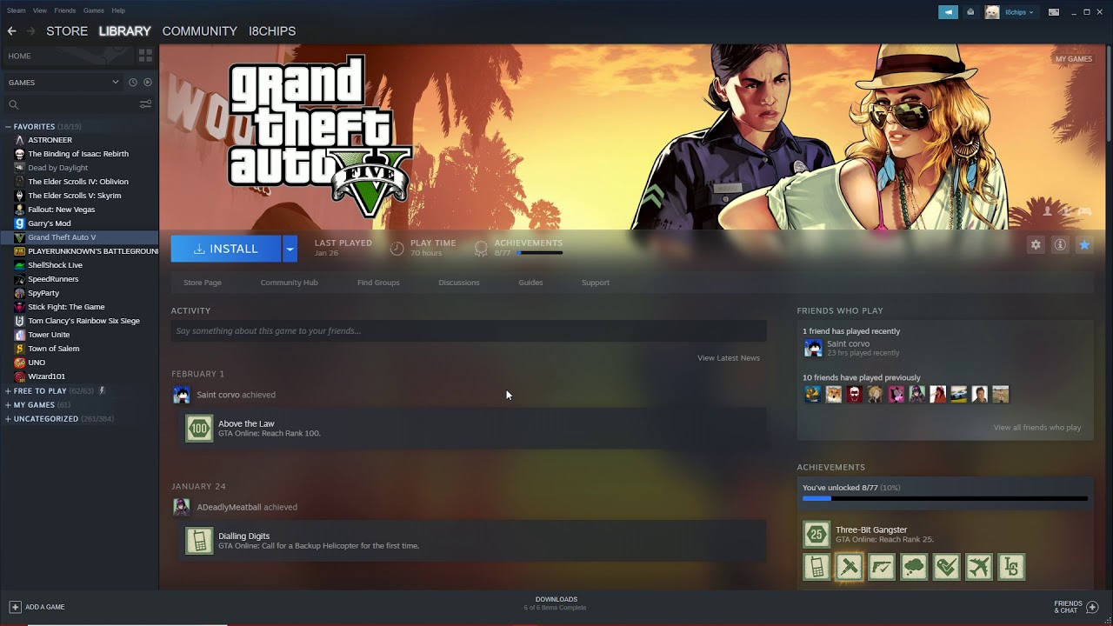This screenshot has height=626, width=1113.
Task: Collapse the FAVORITES category
Action: click(x=9, y=126)
